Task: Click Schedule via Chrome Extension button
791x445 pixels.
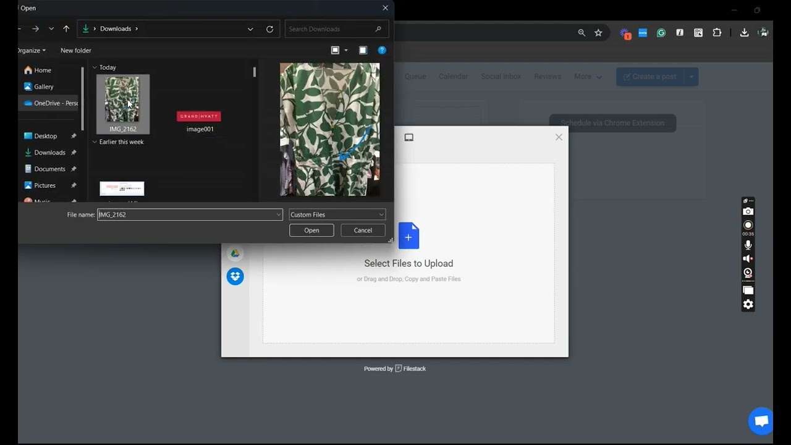Action: (612, 123)
